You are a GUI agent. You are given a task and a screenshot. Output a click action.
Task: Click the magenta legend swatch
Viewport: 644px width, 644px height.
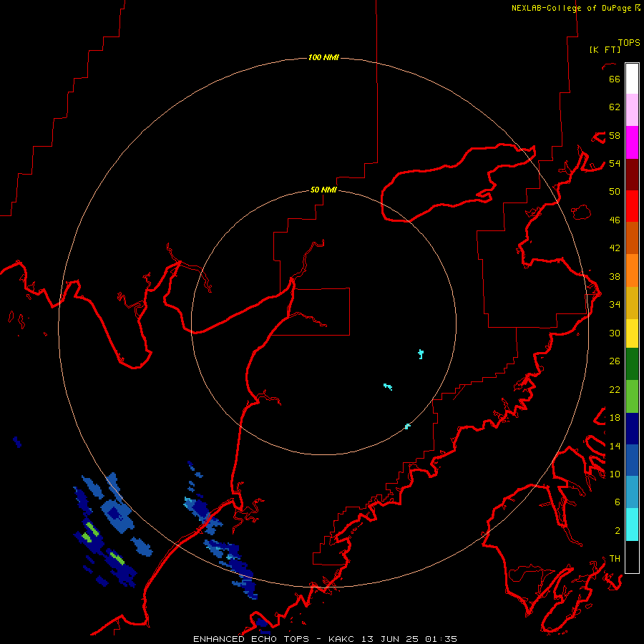tap(632, 142)
